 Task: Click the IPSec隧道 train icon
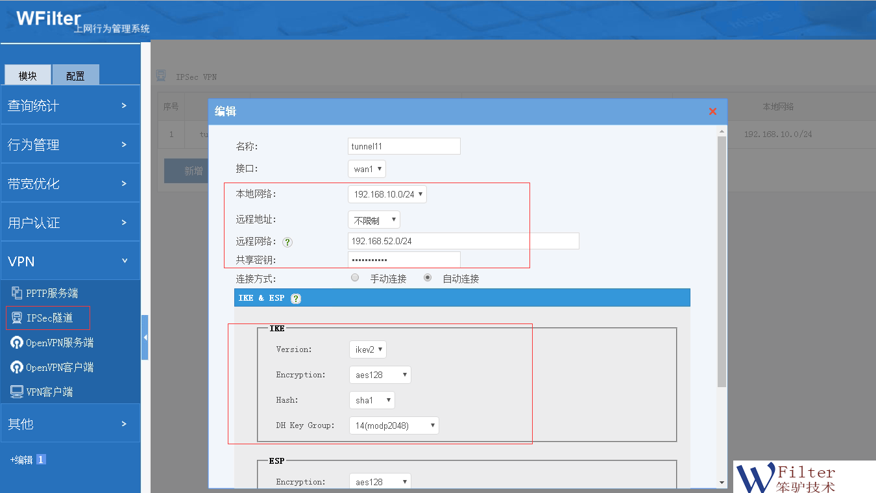click(17, 318)
